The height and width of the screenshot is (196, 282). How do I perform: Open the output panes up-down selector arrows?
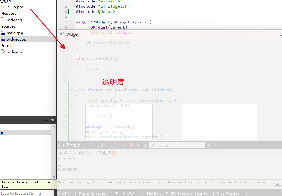tap(246, 194)
